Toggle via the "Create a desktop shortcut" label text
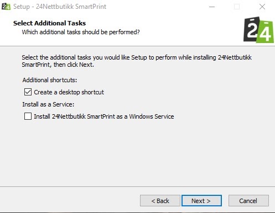275x213 pixels. click(69, 92)
